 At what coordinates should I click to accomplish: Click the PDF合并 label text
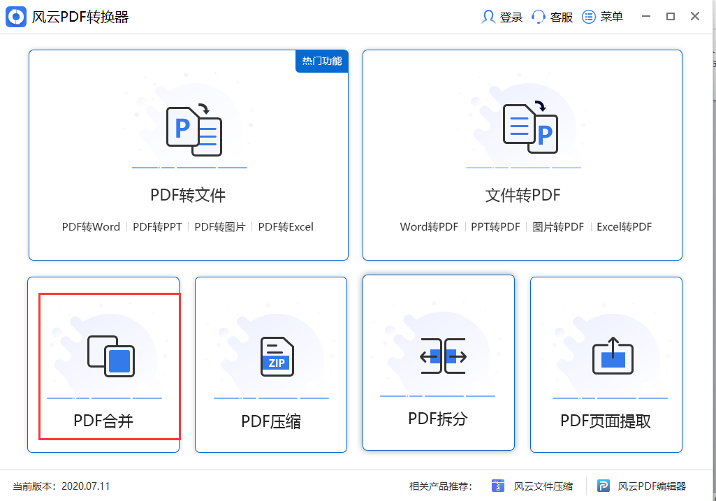[103, 421]
